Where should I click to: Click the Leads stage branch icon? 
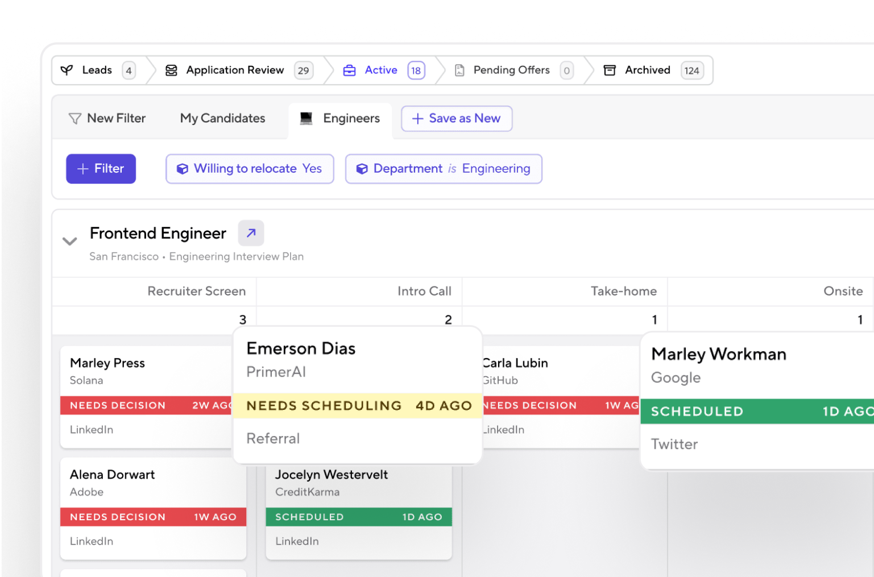click(67, 70)
